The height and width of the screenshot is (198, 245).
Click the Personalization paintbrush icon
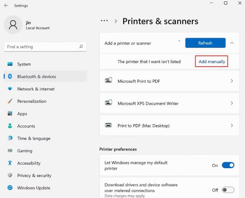tap(10, 101)
